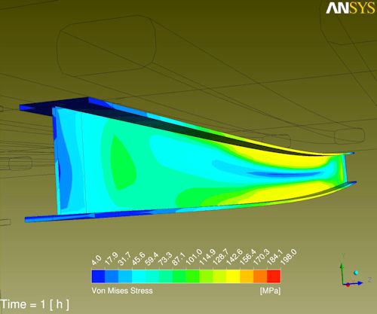The image size is (377, 314).
Task: Select the aqua 59.4–73.3 legend swatch
Action: [x=152, y=276]
